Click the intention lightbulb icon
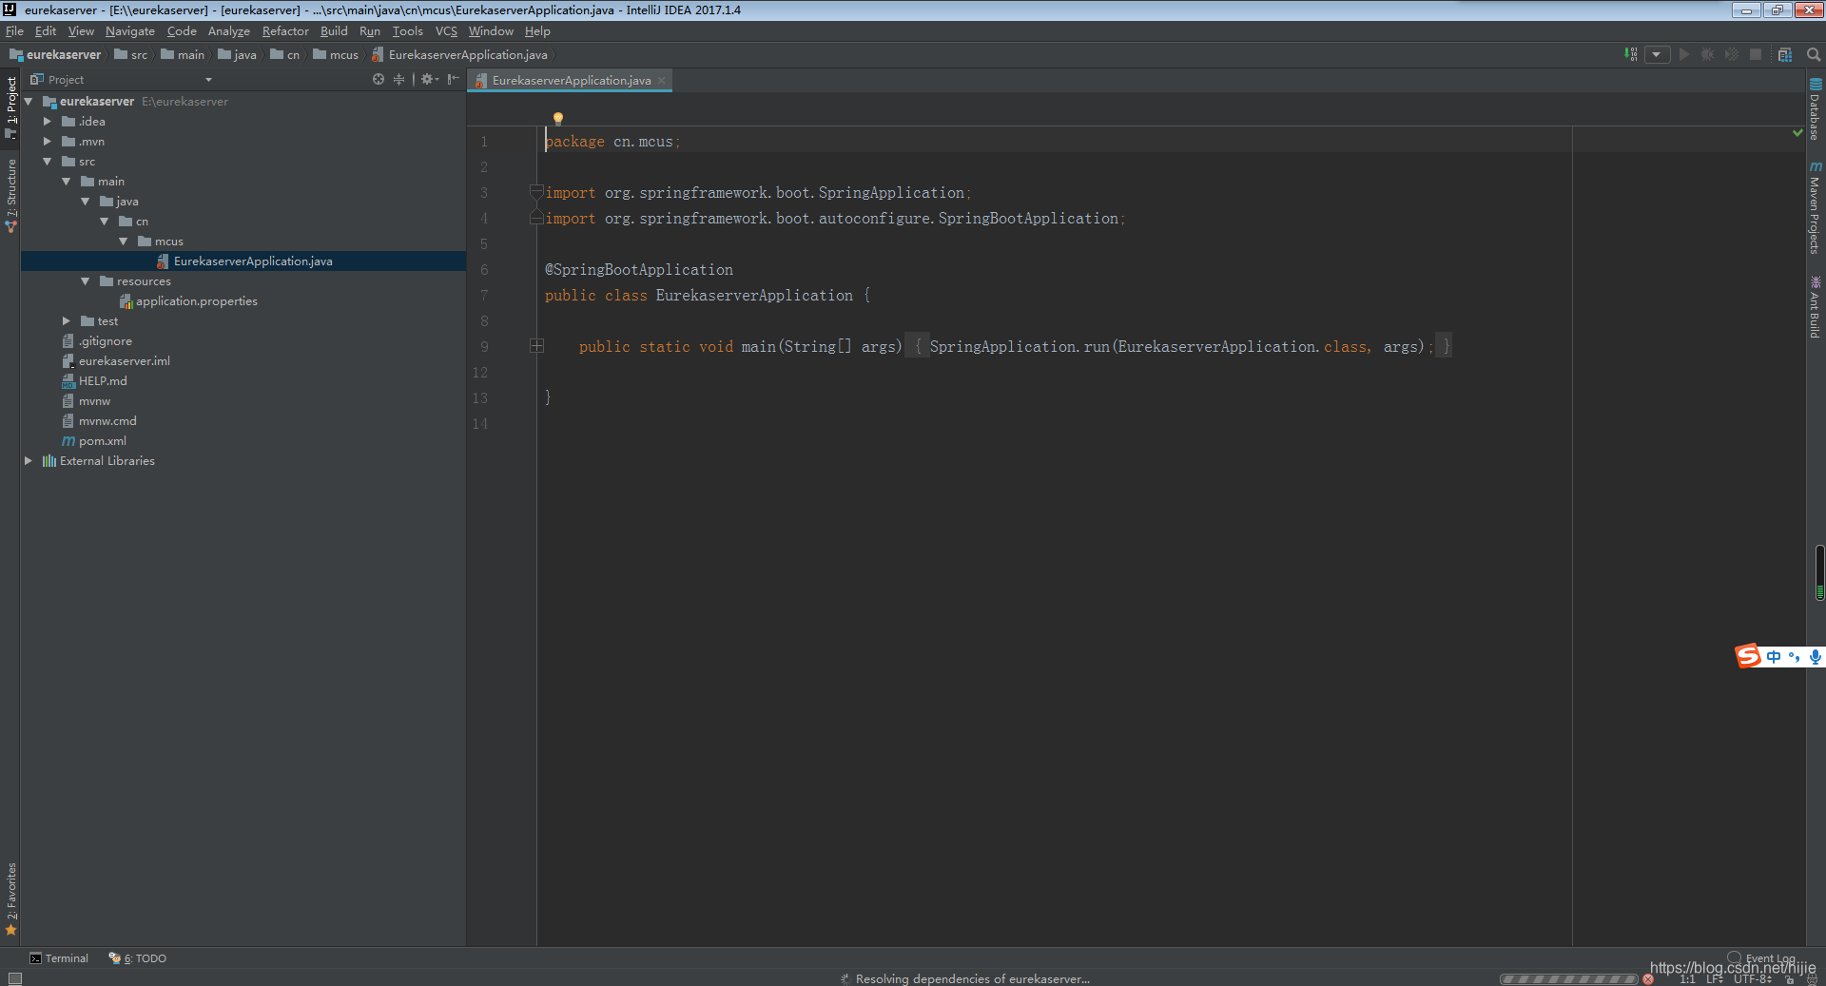Screen dimensions: 1826x986 point(558,118)
